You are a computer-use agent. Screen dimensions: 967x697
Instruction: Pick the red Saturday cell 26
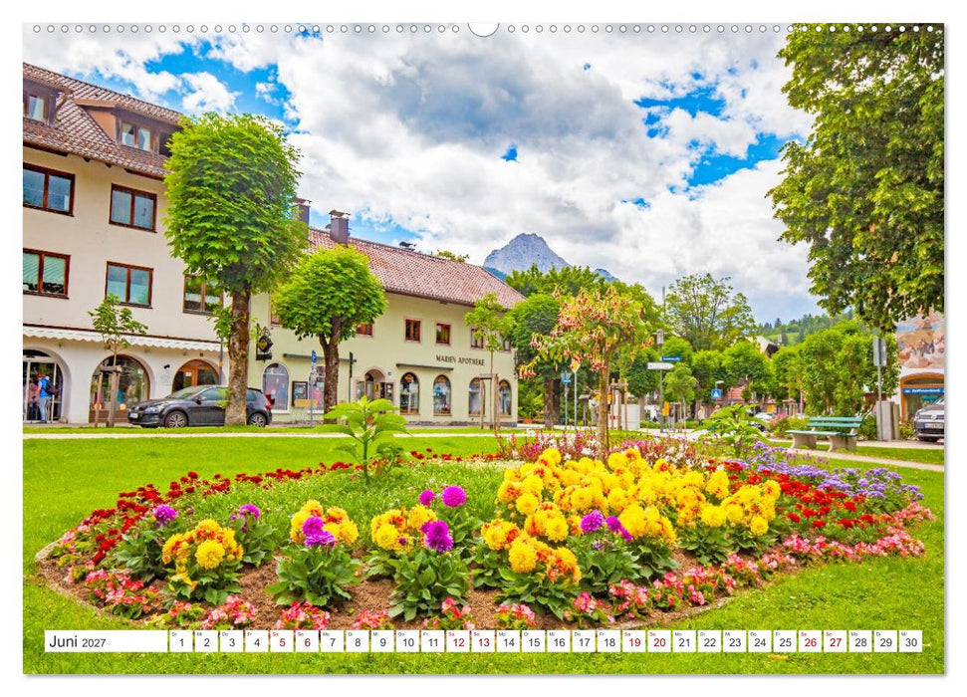pyautogui.click(x=811, y=641)
